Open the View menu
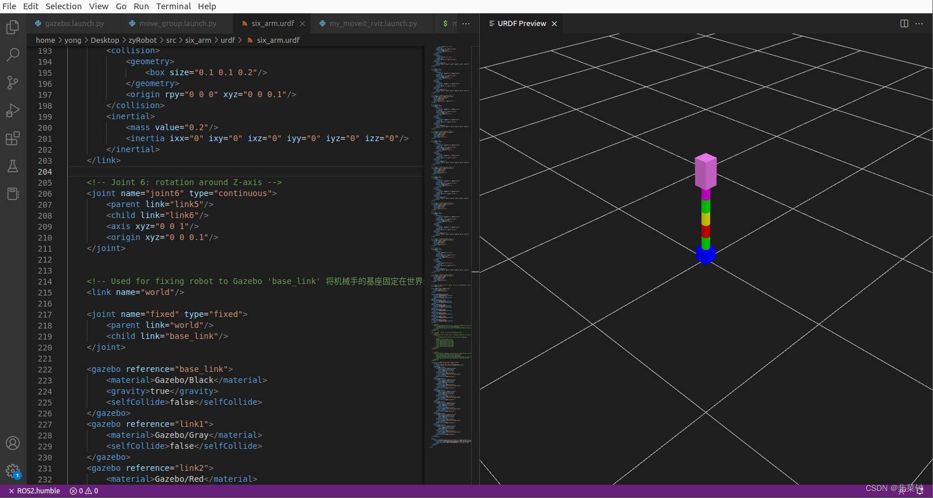Image resolution: width=933 pixels, height=498 pixels. point(98,6)
